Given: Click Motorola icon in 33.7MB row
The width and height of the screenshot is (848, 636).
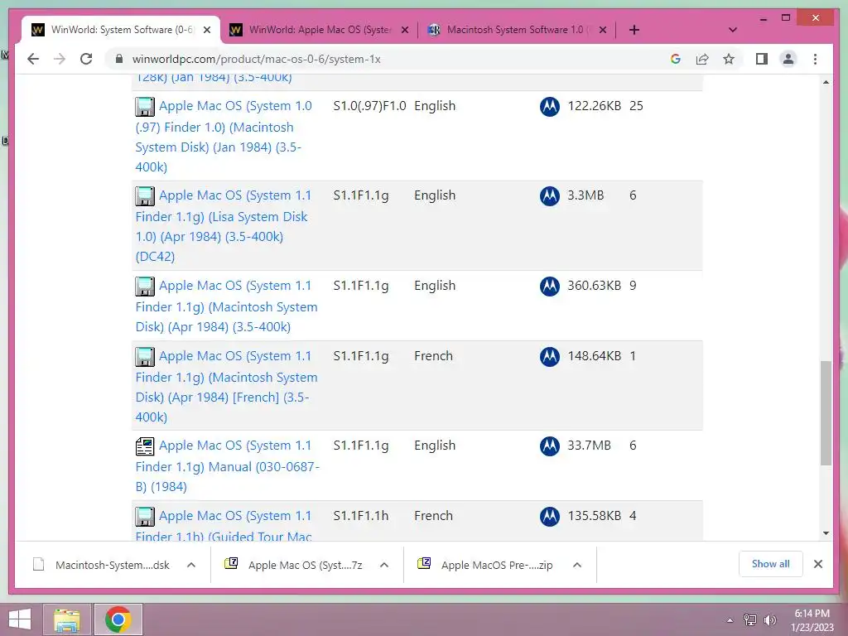Looking at the screenshot, I should (550, 446).
